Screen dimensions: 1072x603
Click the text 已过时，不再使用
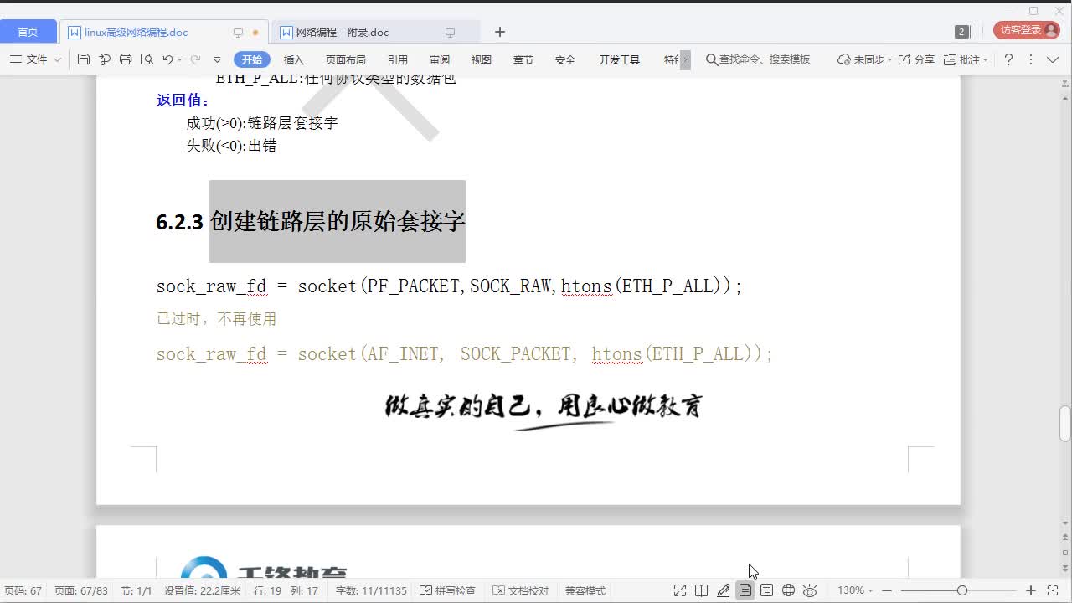[216, 319]
